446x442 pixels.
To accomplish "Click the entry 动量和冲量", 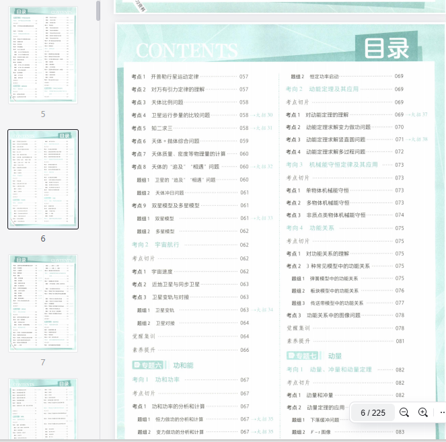I will (320, 396).
